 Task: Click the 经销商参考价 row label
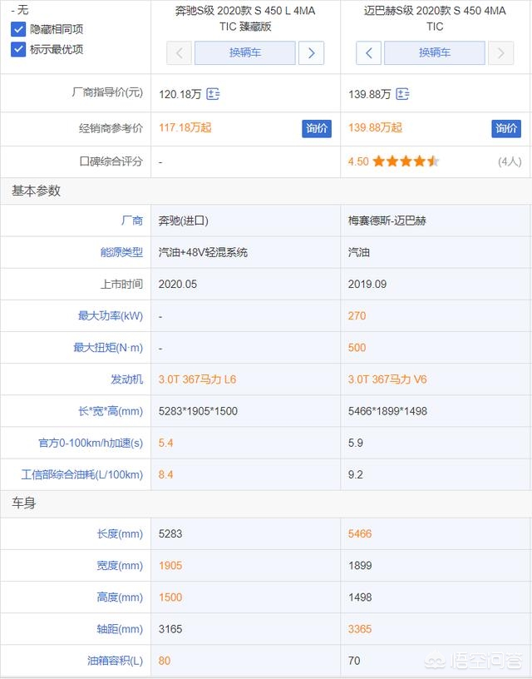111,129
